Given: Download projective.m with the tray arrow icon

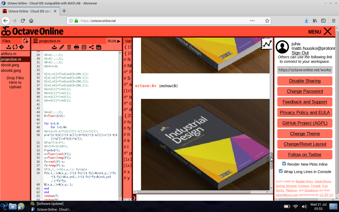Looking at the screenshot, I should point(54,47).
